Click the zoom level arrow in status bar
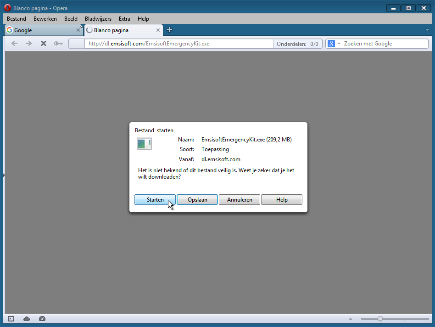The height and width of the screenshot is (327, 435). click(351, 319)
